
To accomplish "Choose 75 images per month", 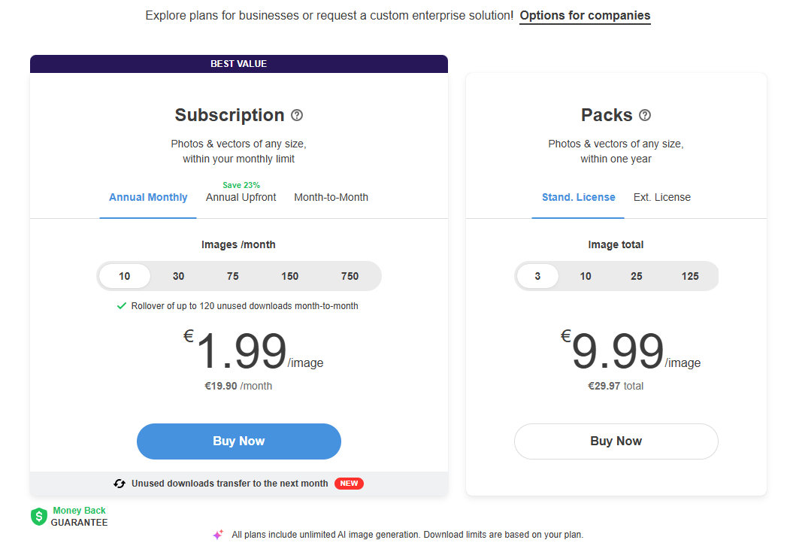I will tap(233, 276).
